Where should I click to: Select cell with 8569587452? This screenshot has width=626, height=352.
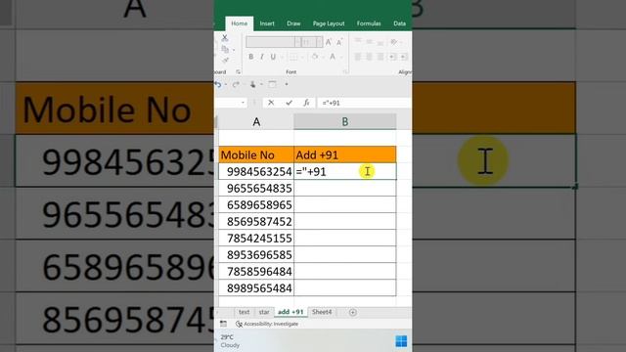click(x=256, y=222)
